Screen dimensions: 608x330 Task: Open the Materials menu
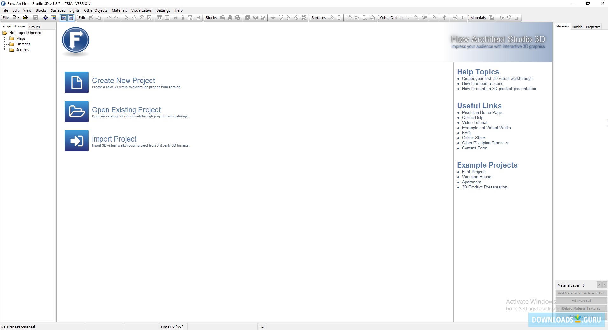pyautogui.click(x=119, y=10)
